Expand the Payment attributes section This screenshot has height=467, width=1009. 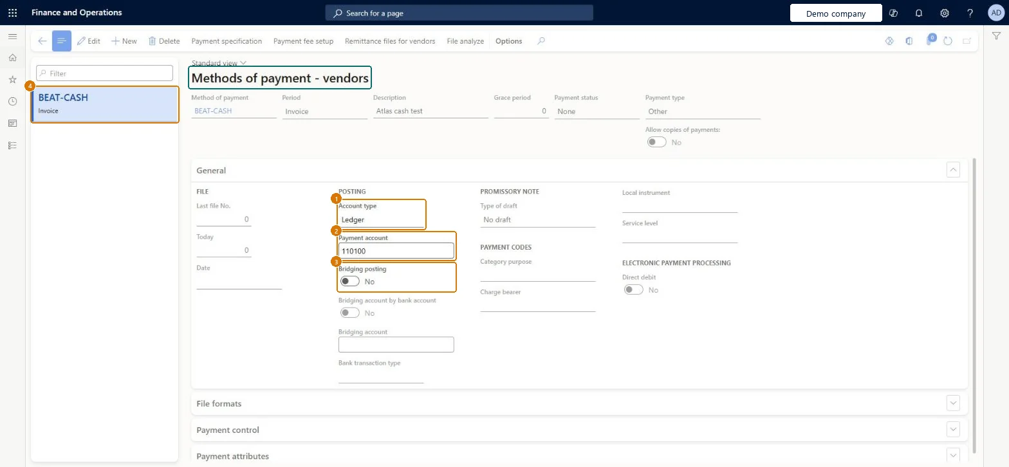[953, 455]
